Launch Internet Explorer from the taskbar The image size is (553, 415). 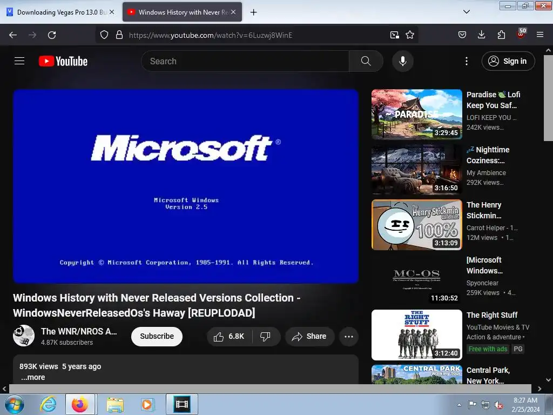(x=48, y=404)
